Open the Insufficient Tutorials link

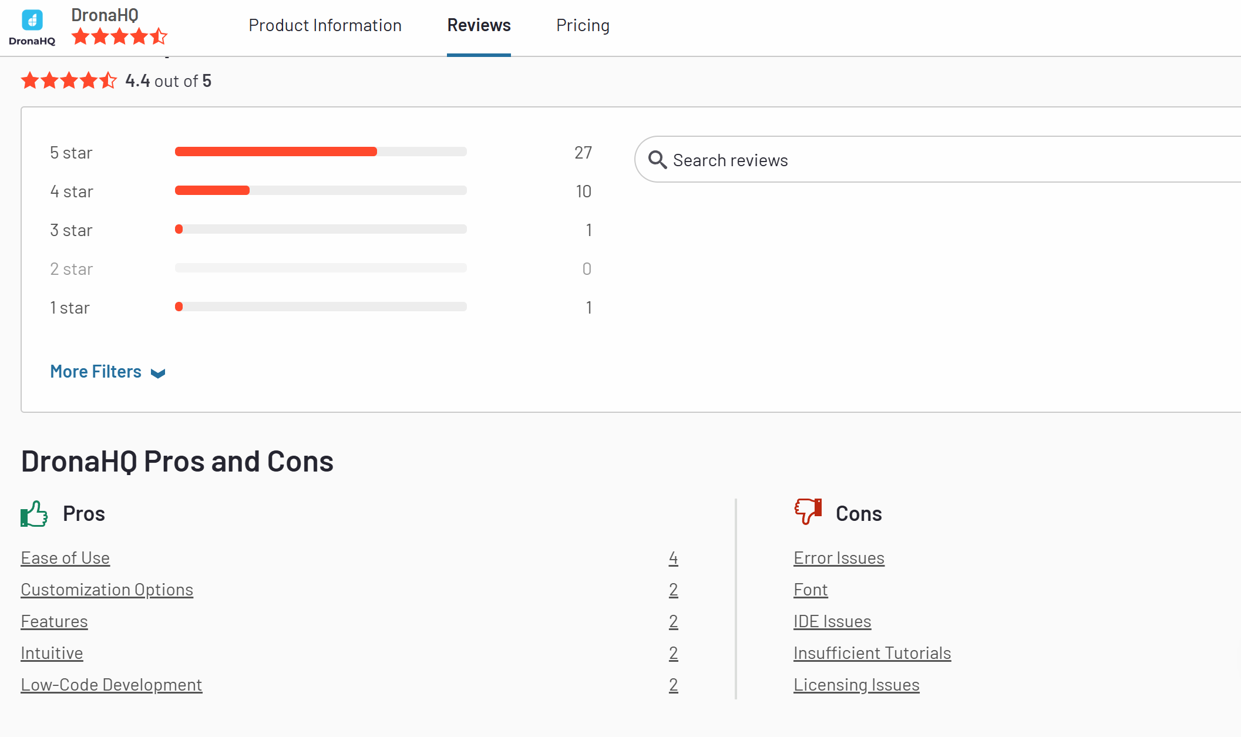coord(872,653)
